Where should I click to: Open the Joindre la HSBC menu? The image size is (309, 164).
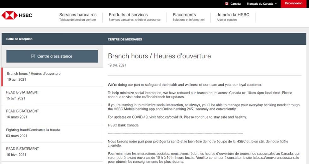pyautogui.click(x=233, y=17)
